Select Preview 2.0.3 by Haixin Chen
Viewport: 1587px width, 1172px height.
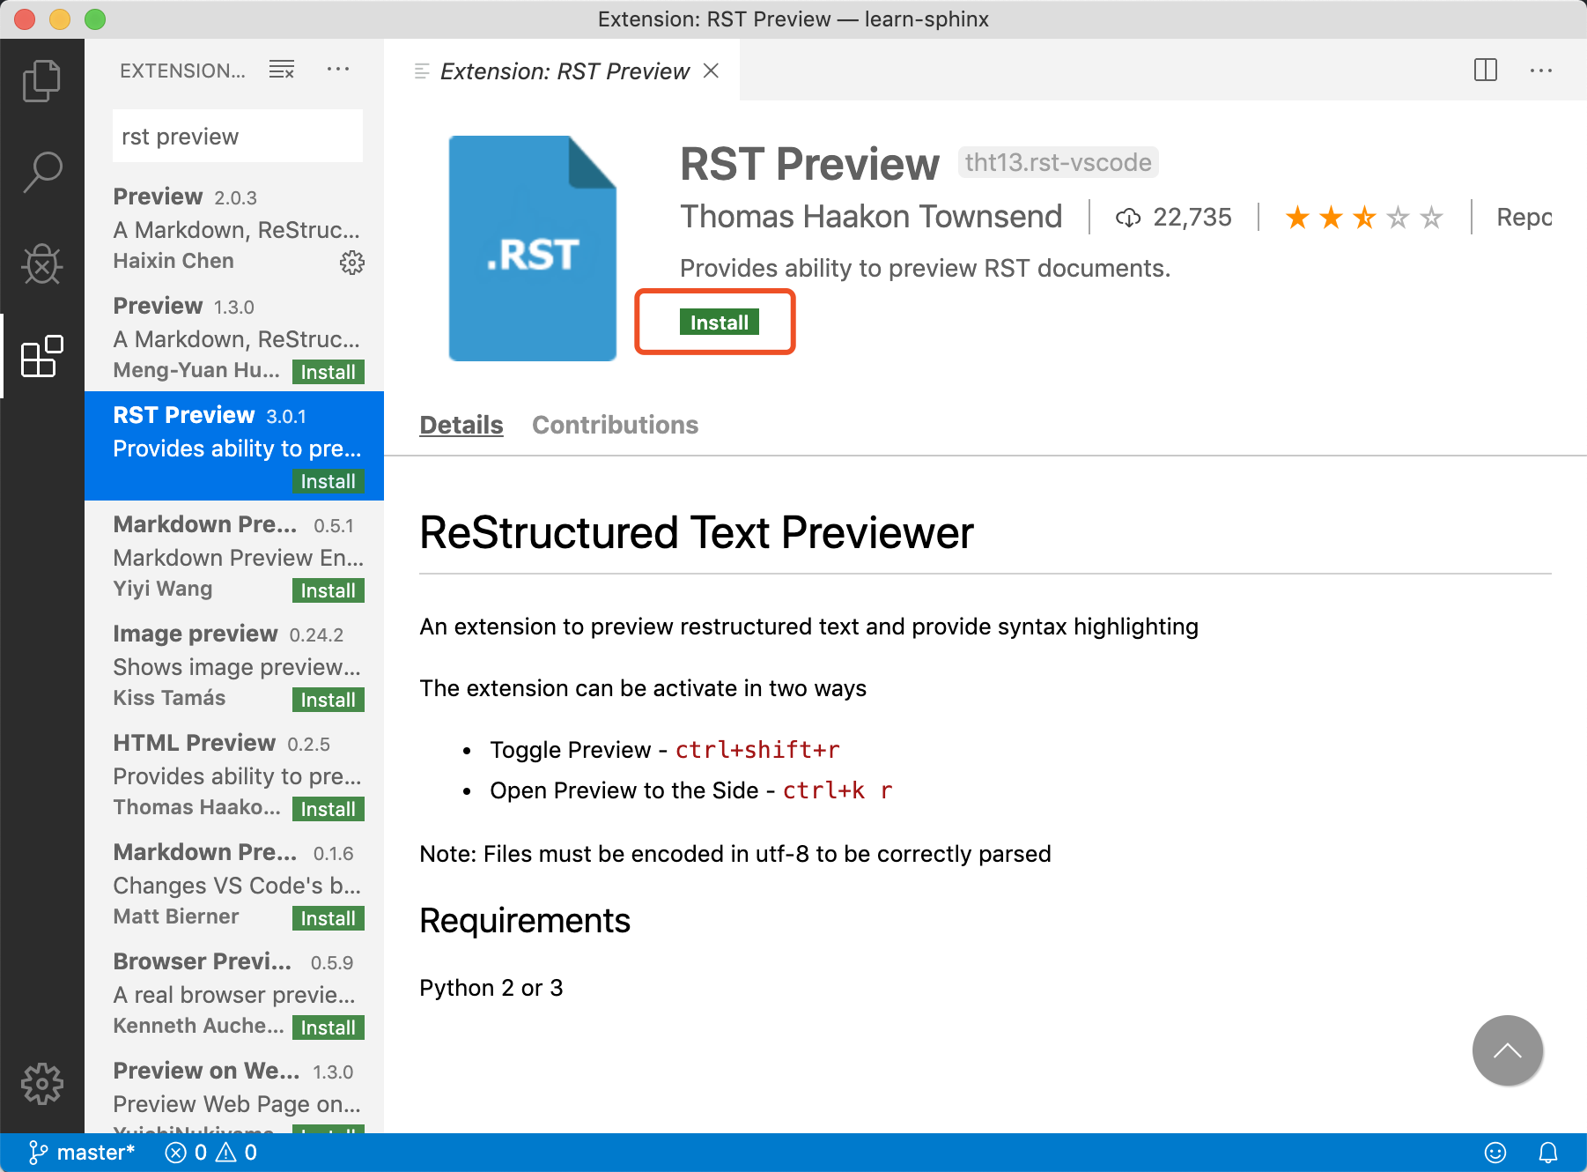(234, 227)
